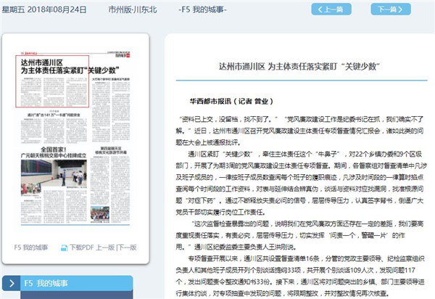This screenshot has width=435, height=299.
Task: Open the 通川清出141万 article on thumbnail
Action: coord(54,115)
